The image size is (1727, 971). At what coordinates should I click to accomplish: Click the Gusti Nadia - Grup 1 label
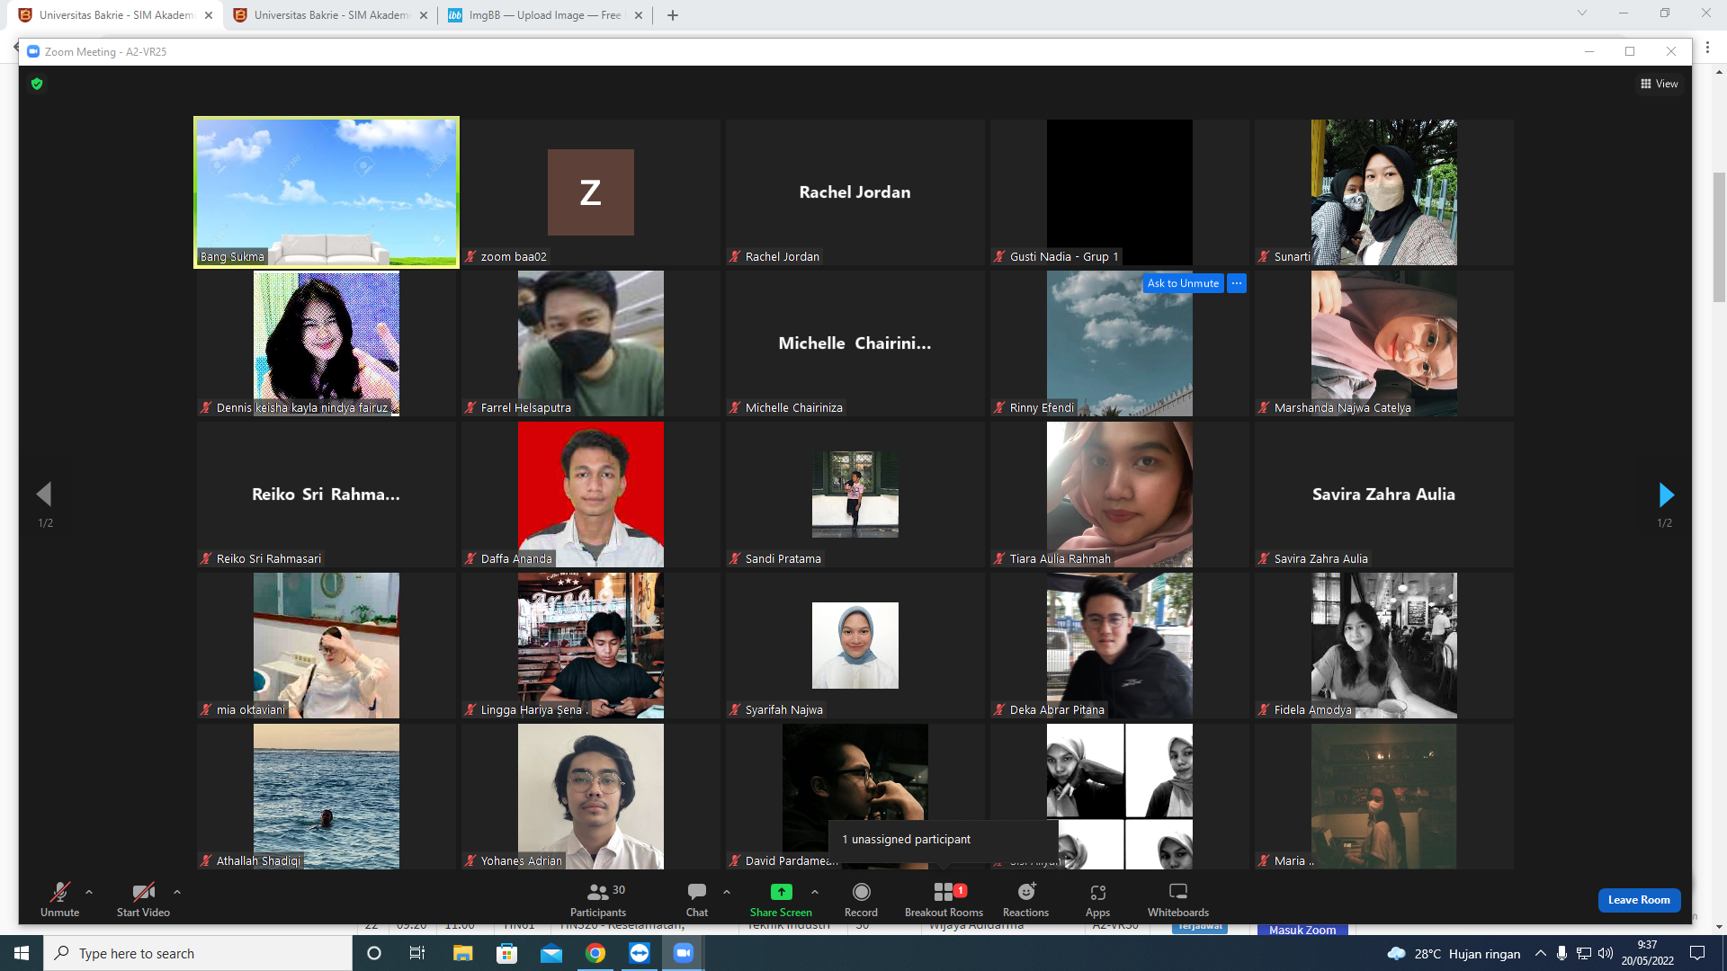[1064, 257]
